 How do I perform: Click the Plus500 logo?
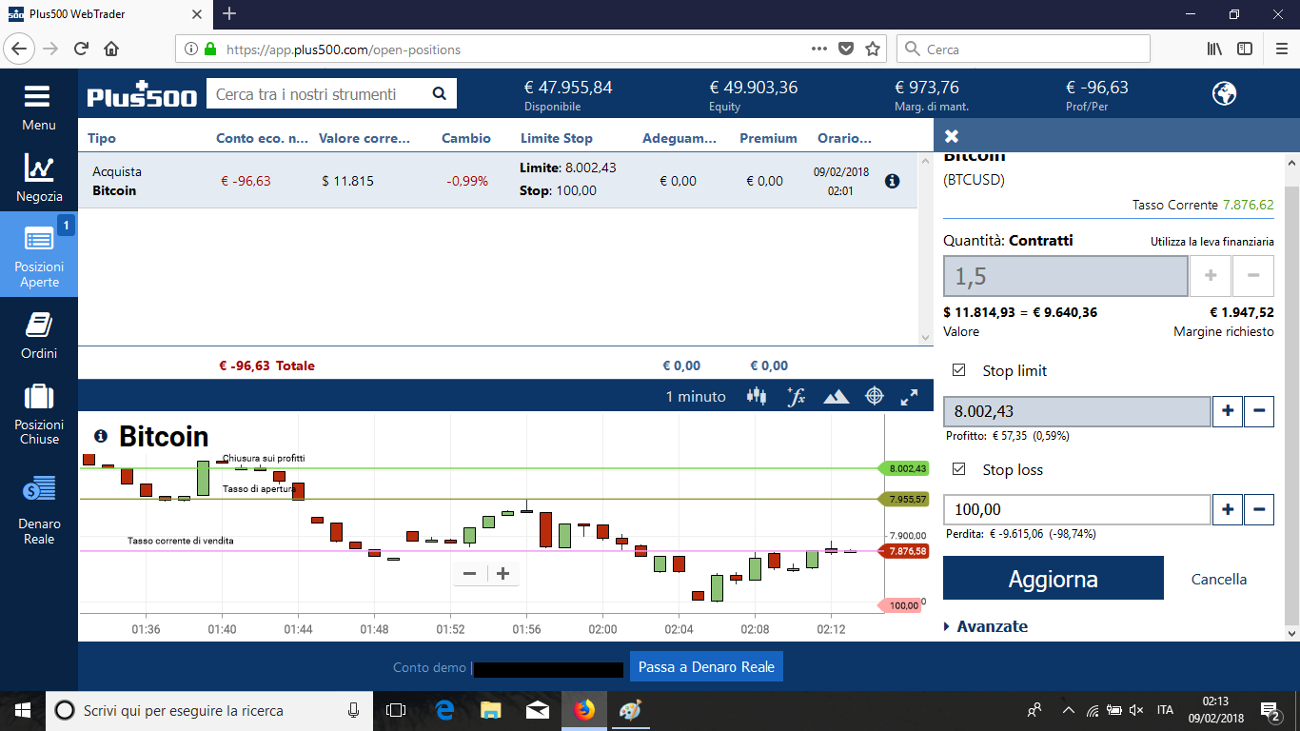coord(142,94)
